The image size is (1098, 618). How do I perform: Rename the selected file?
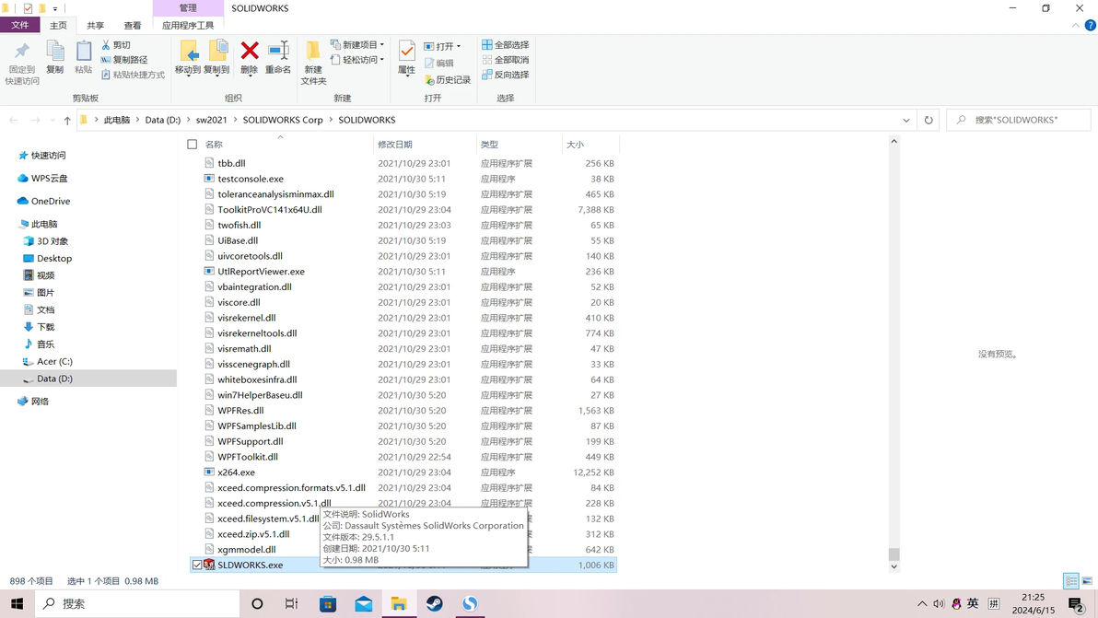point(278,57)
